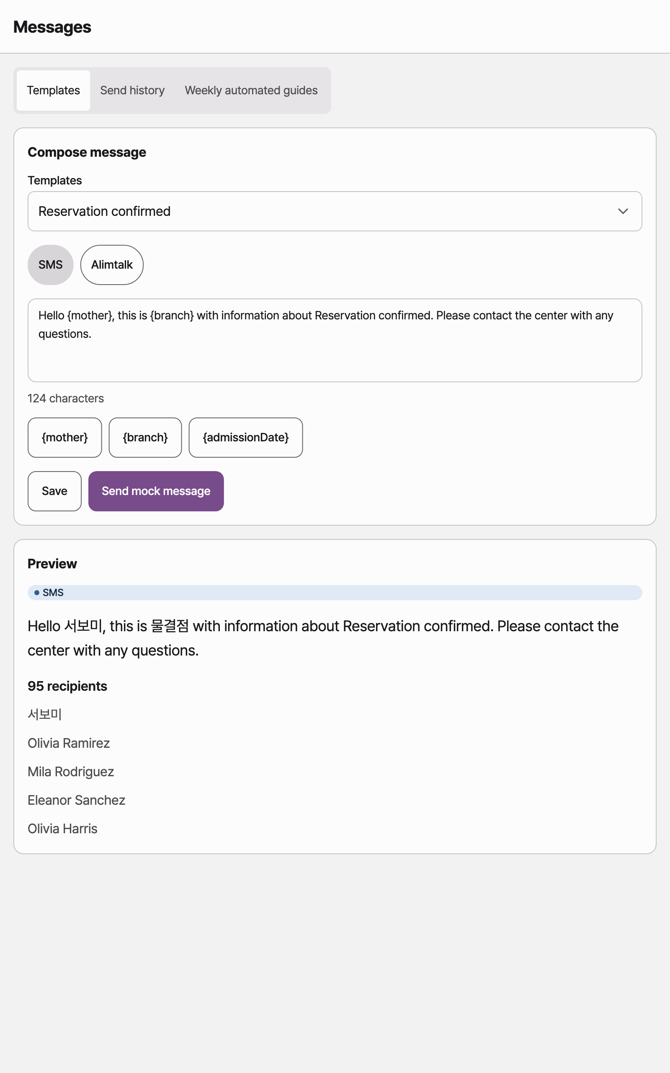Open Weekly automated guides tab
The height and width of the screenshot is (1073, 670).
click(251, 91)
